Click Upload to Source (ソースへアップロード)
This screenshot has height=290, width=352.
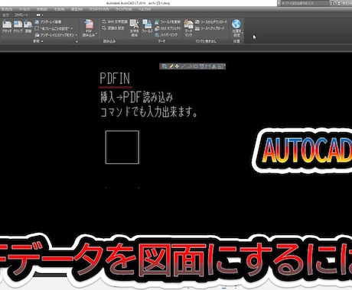(x=210, y=28)
